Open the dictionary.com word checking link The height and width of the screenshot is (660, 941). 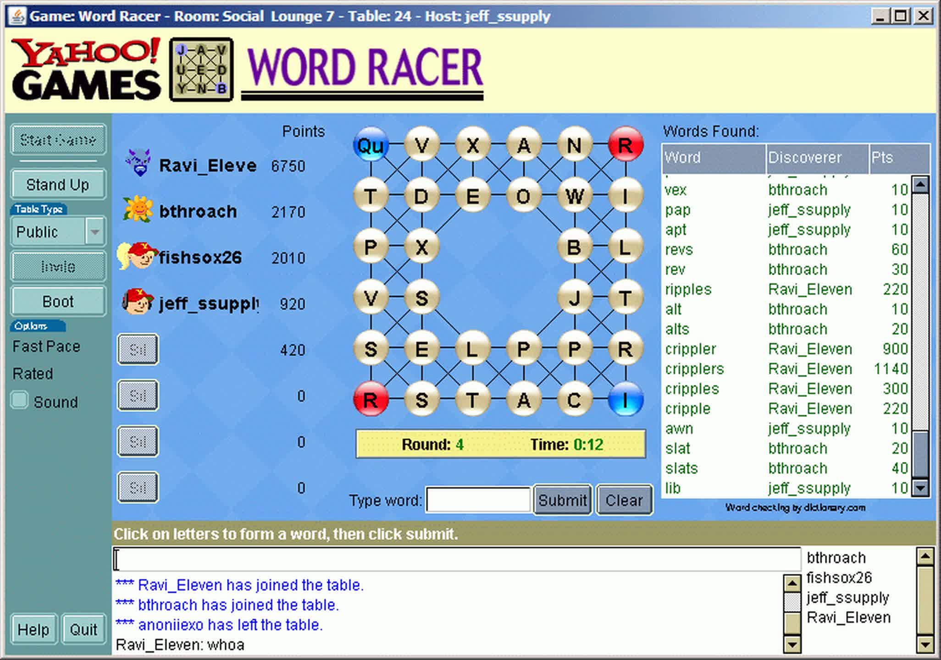coord(795,507)
